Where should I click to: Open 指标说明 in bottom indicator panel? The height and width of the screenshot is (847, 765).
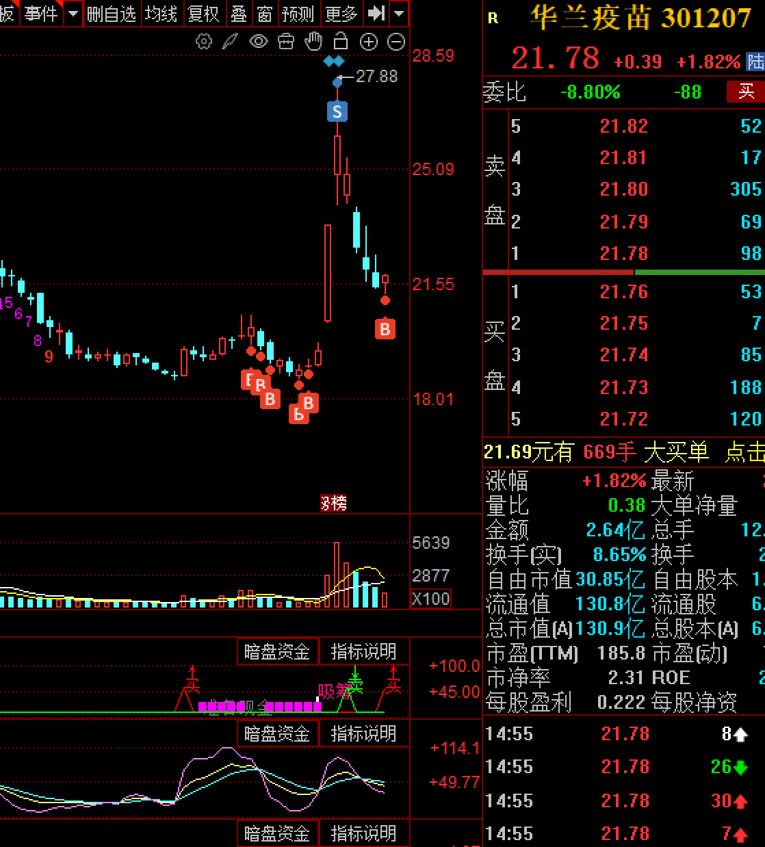[x=363, y=834]
